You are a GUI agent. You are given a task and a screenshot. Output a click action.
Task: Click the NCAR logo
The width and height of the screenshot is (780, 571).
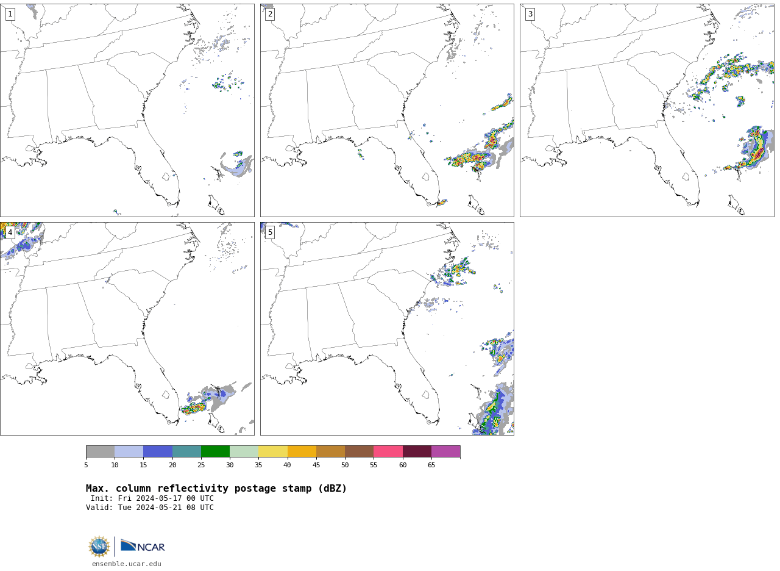click(x=143, y=546)
